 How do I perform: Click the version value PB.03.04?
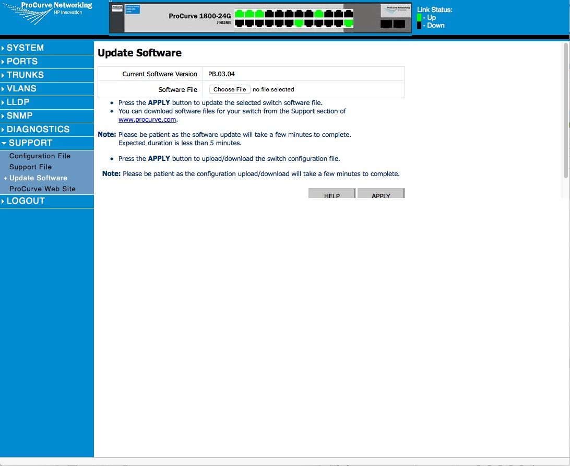pyautogui.click(x=221, y=74)
